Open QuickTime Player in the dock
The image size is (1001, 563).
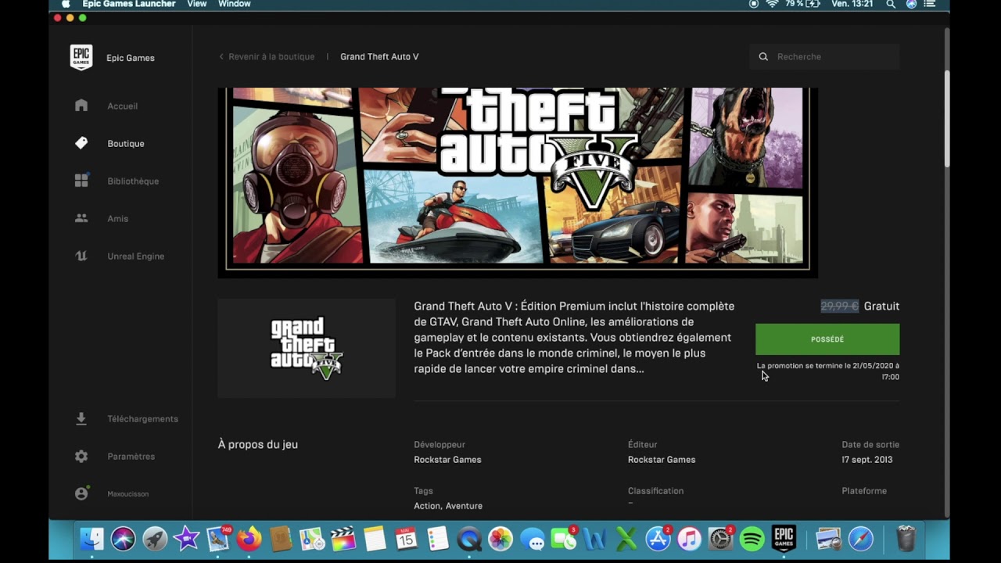point(469,539)
